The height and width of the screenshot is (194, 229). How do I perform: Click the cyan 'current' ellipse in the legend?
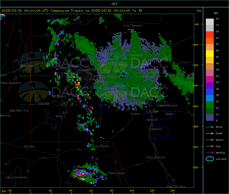click(210, 159)
